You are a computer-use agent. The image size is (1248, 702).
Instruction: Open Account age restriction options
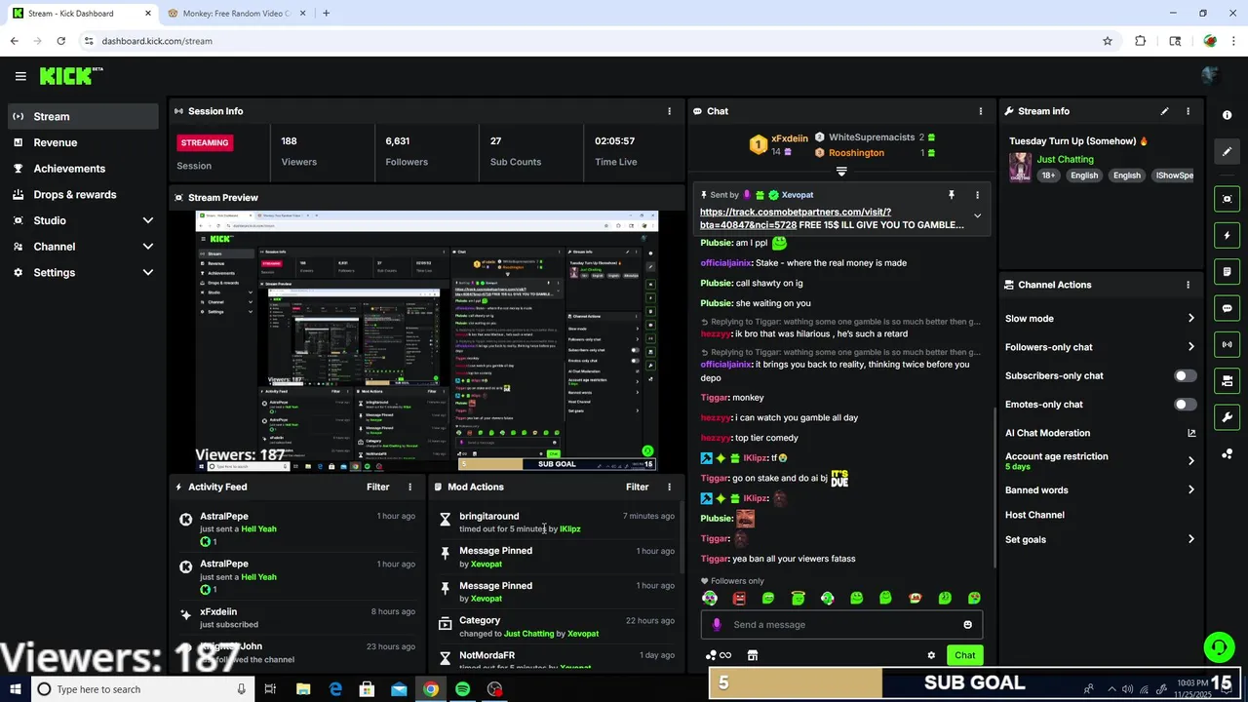click(x=1190, y=461)
